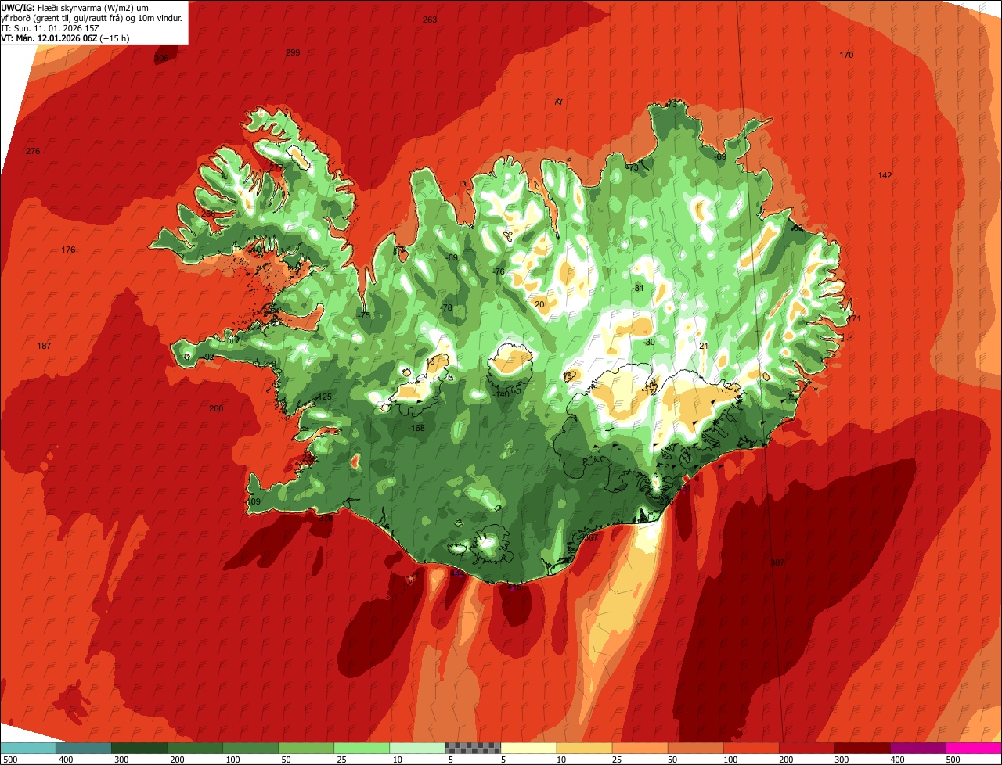Click the '260' flux value on the map
The width and height of the screenshot is (1002, 765).
[x=216, y=408]
